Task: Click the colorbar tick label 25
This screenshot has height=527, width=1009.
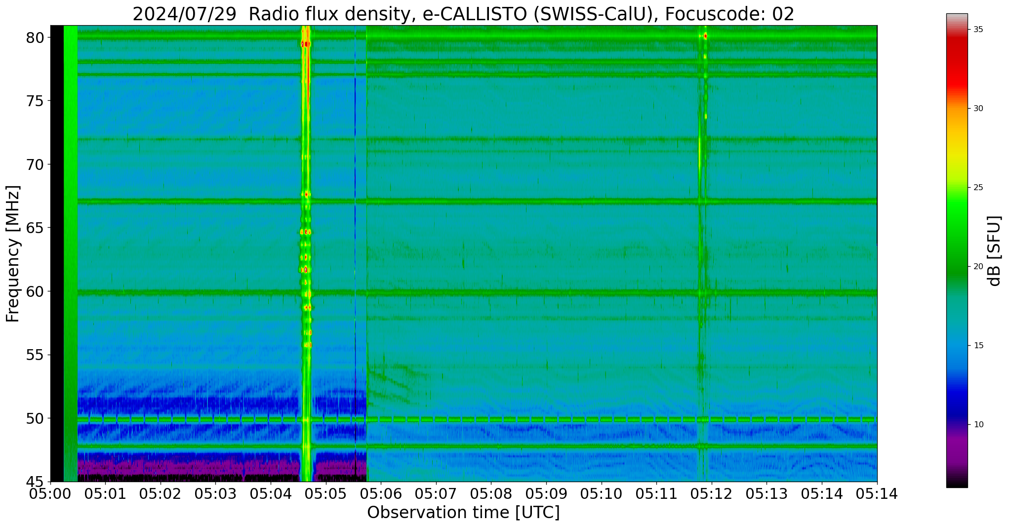Action: 978,188
